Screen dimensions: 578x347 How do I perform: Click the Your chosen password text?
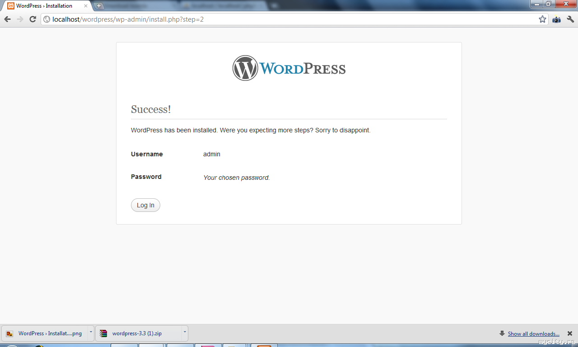pos(237,178)
